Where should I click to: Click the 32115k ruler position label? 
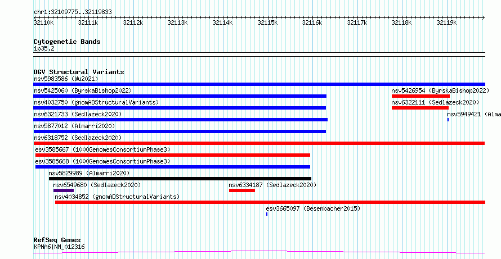(267, 22)
